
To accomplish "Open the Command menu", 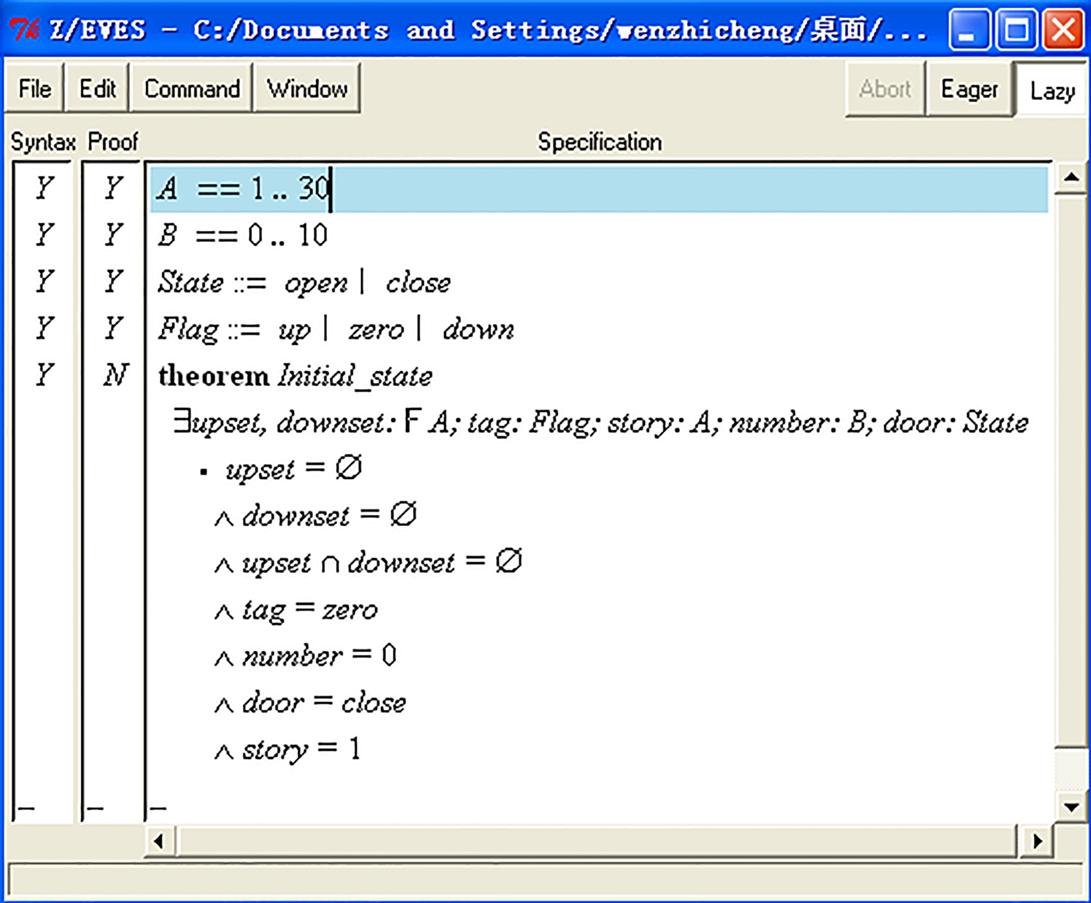I will pos(192,88).
